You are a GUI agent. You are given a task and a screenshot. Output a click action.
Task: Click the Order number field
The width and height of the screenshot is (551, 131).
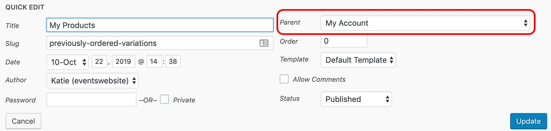[344, 41]
